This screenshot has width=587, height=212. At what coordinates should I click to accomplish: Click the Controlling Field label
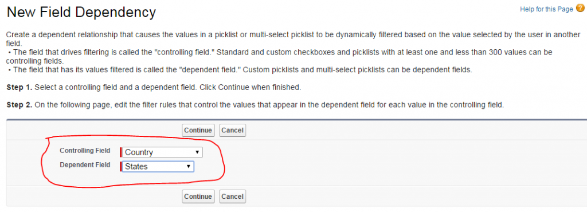pyautogui.click(x=85, y=150)
